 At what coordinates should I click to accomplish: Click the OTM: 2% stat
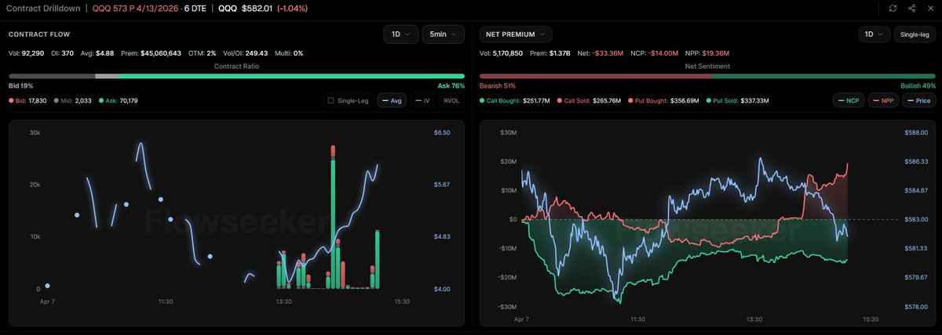pos(202,53)
